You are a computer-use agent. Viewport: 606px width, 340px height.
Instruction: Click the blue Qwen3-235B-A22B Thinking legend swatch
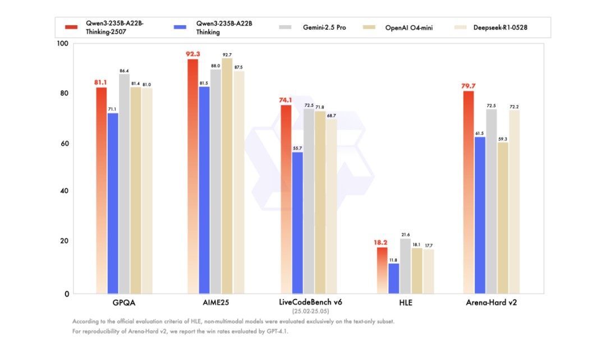coord(180,27)
